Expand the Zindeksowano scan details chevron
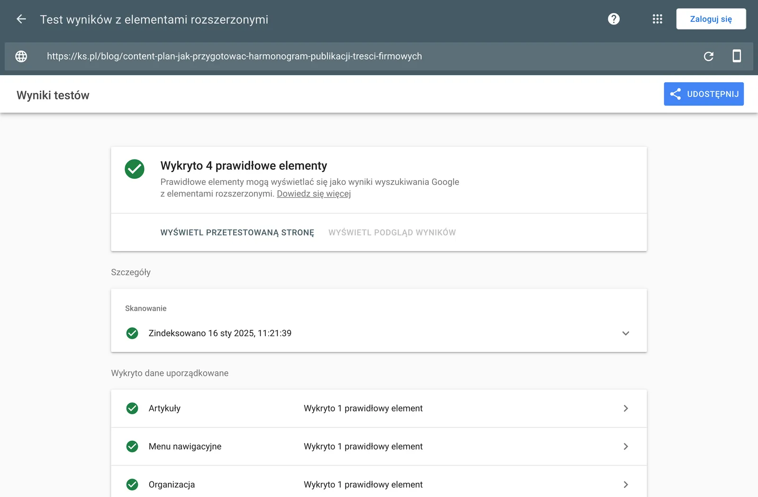 [625, 333]
